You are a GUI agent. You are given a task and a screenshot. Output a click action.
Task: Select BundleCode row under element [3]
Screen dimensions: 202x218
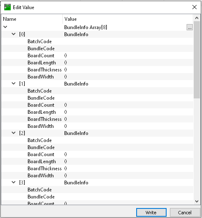tap(97, 197)
